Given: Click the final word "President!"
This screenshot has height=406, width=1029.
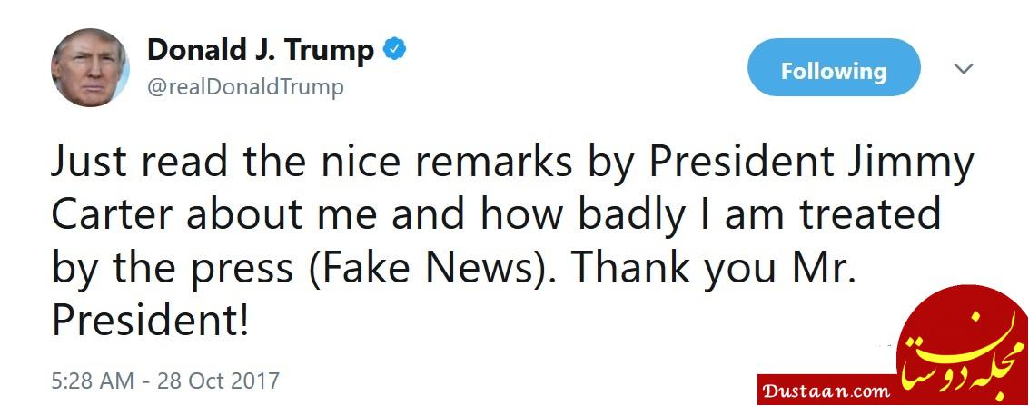Looking at the screenshot, I should [x=150, y=320].
